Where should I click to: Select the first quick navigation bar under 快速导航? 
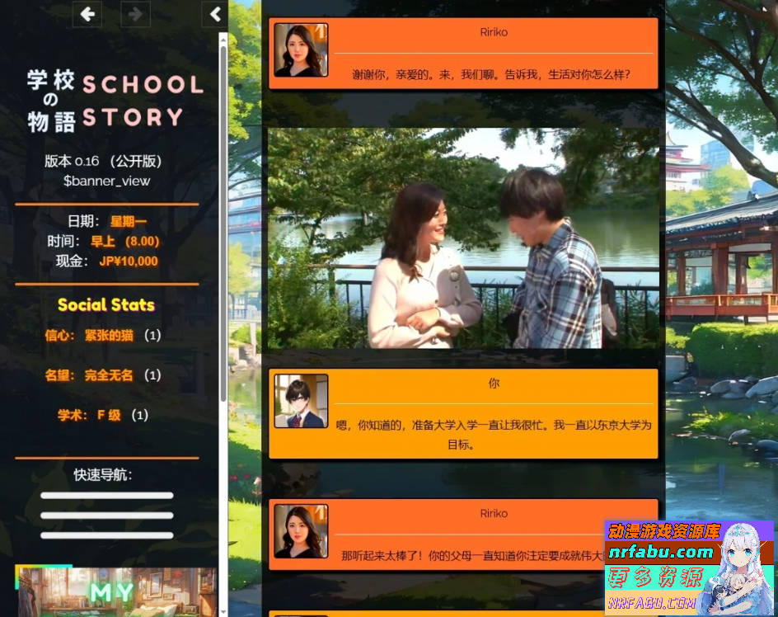click(106, 496)
